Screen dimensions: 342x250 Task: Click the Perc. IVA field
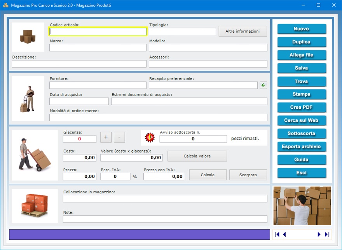tap(115, 176)
